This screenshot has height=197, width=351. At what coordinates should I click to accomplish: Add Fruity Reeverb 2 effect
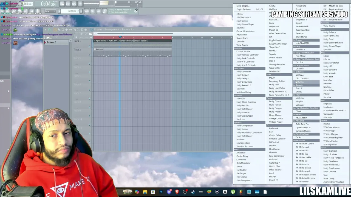point(244,85)
